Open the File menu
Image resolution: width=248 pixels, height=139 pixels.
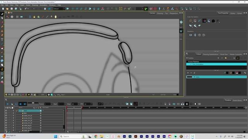point(2,5)
